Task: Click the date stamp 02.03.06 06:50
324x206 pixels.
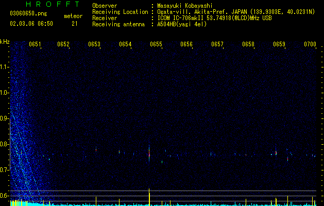Action: coord(31,24)
